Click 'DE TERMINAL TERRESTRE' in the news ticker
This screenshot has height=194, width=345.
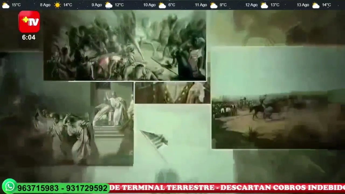[162, 188]
